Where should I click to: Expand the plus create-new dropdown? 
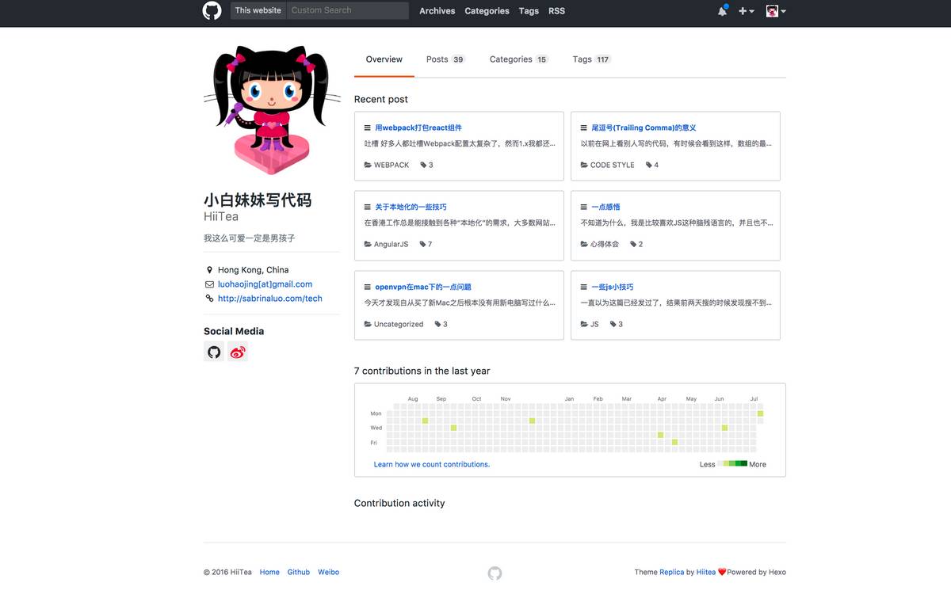click(746, 11)
